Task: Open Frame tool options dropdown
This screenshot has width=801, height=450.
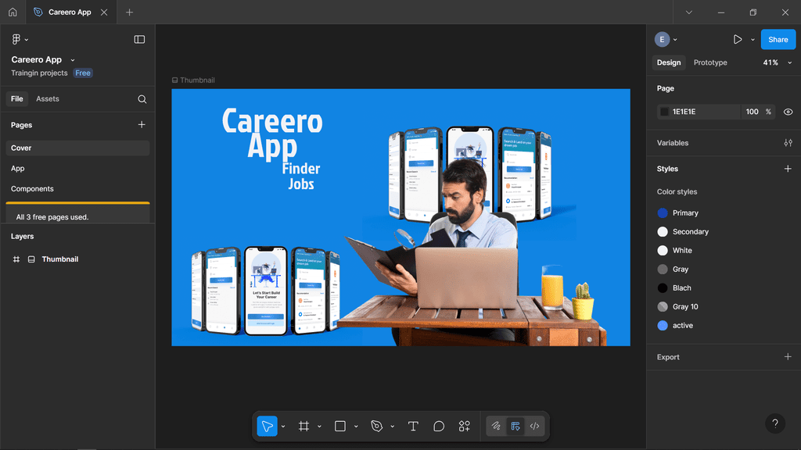Action: (319, 426)
